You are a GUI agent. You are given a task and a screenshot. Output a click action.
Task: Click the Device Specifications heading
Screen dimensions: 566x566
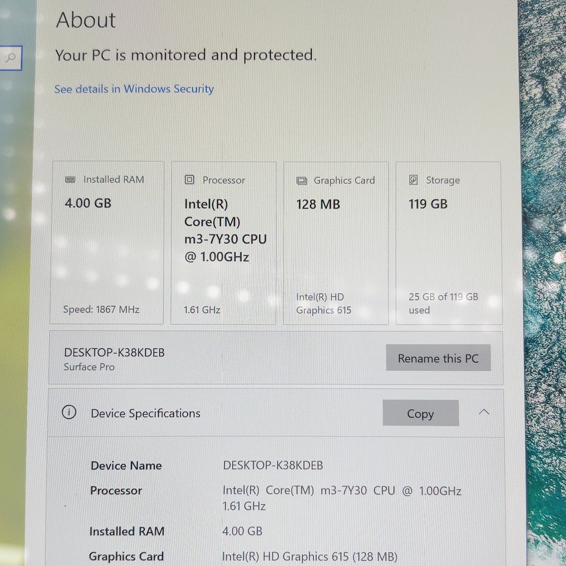coord(146,413)
